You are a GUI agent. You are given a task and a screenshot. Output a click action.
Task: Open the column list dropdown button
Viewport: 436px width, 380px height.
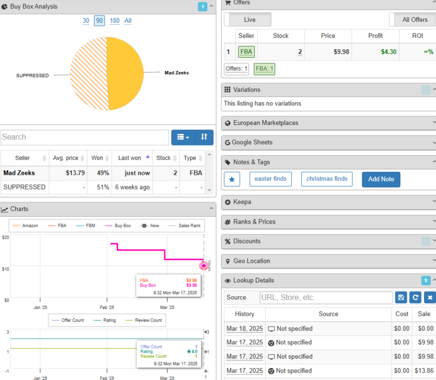183,137
